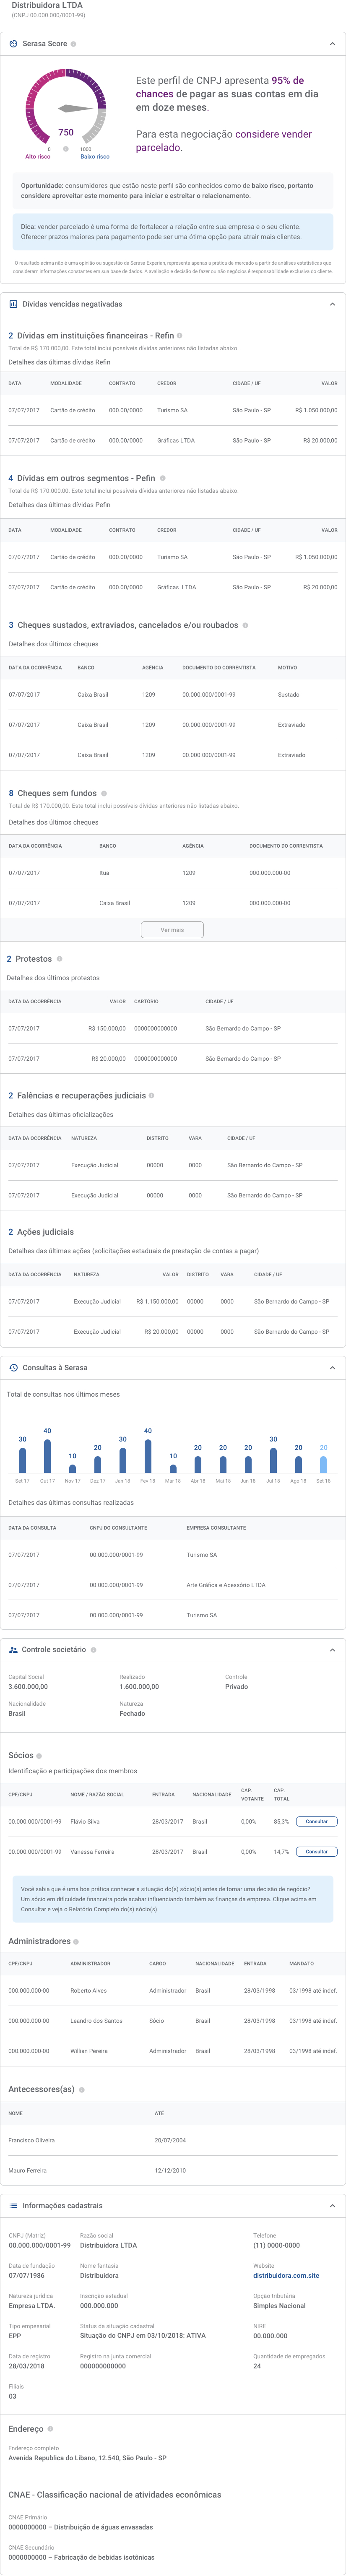Click the Alto risco gauge label
Viewport: 346px width, 2576px height.
coord(38,157)
